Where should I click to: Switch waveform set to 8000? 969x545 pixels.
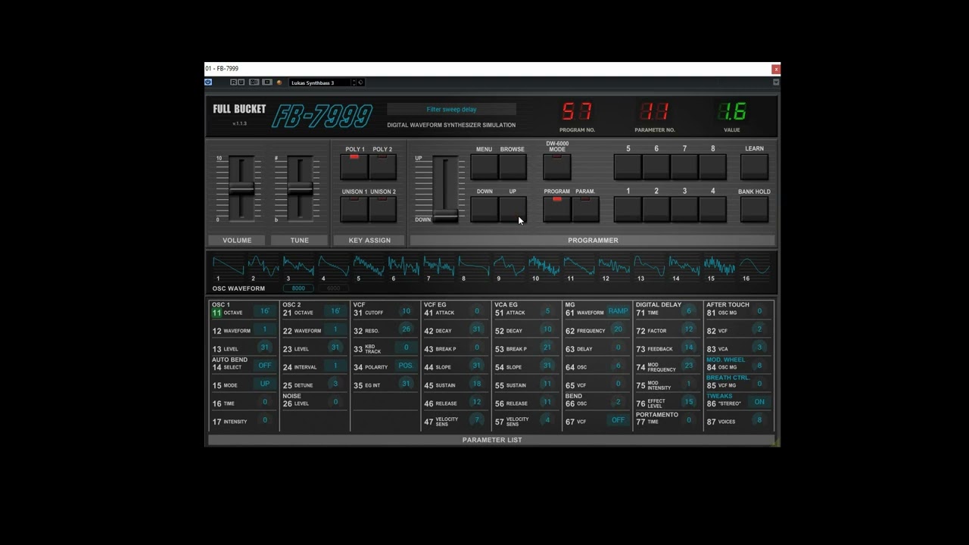pos(298,288)
